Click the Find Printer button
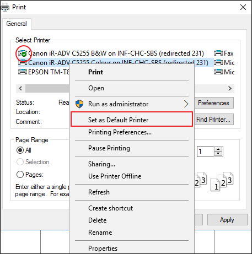Screen dimensions: 252x254 point(213,120)
